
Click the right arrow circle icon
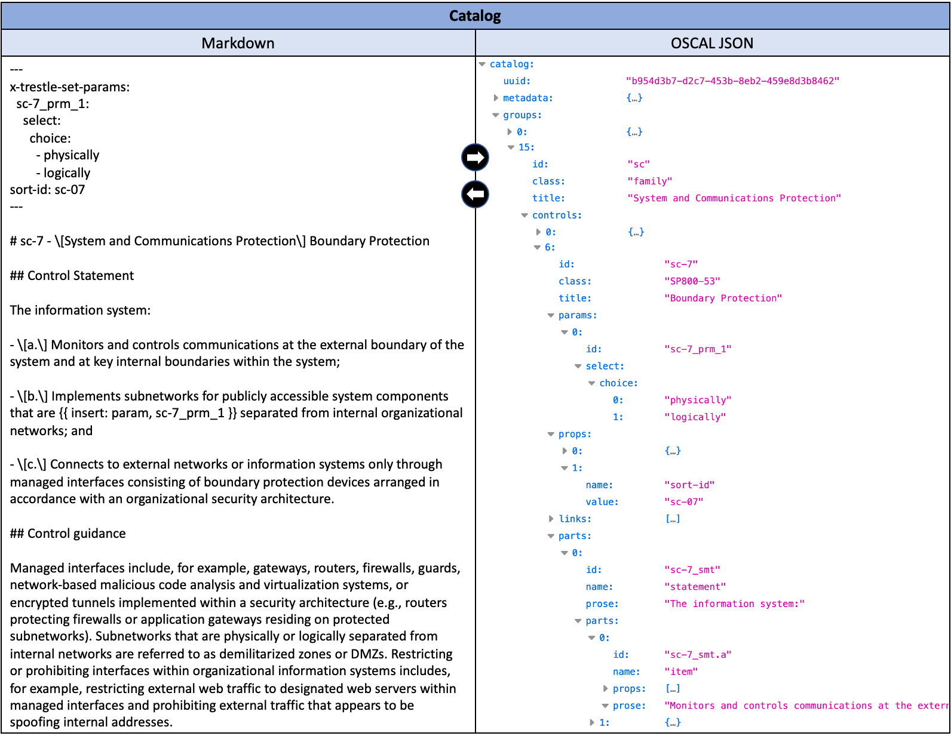(x=475, y=158)
